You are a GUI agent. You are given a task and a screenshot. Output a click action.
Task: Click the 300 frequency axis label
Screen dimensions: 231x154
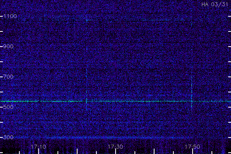pos(8,137)
